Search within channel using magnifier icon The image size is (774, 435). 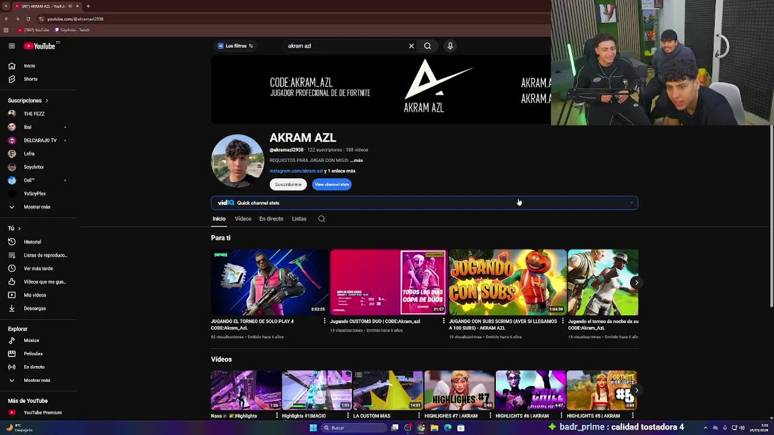[x=322, y=219]
